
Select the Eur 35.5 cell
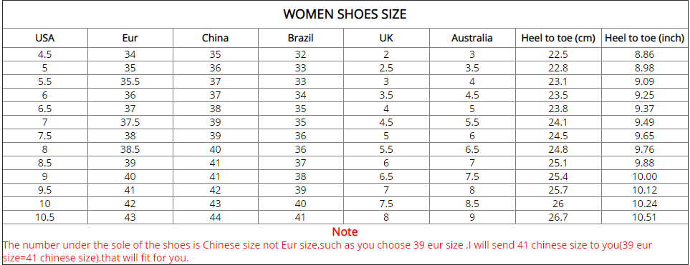coord(130,81)
